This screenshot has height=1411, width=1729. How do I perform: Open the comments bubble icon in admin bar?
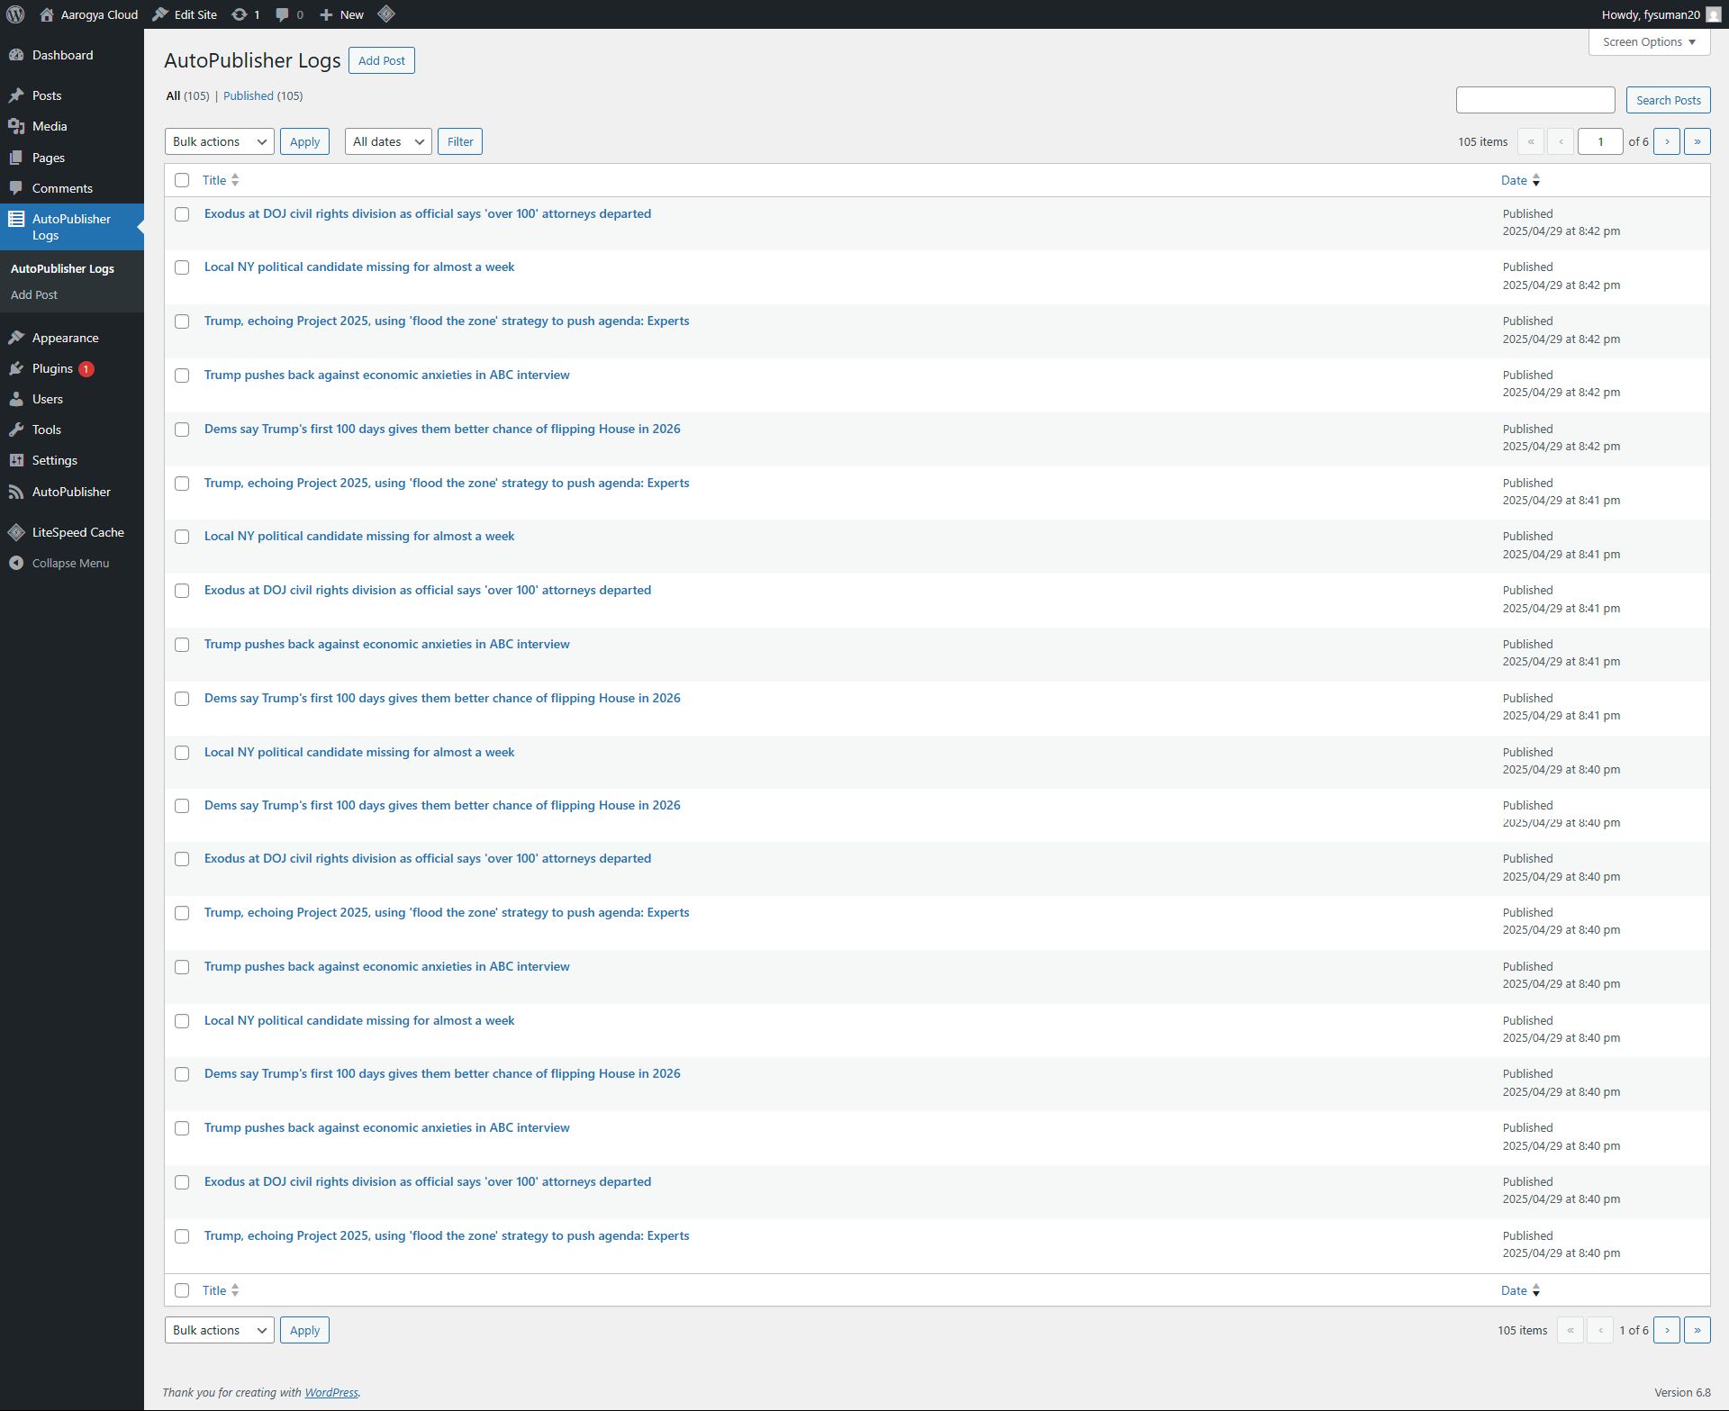click(x=283, y=14)
